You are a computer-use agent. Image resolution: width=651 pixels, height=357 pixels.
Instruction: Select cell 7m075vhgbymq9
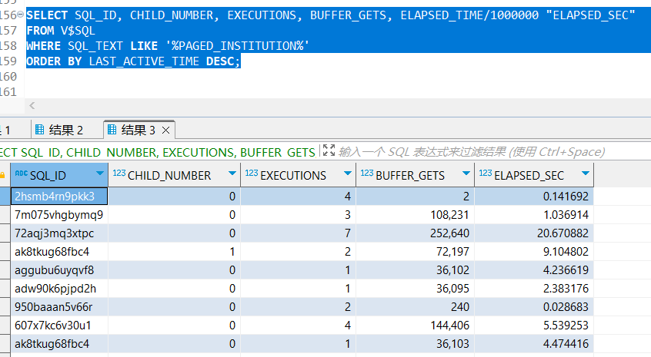(x=59, y=214)
